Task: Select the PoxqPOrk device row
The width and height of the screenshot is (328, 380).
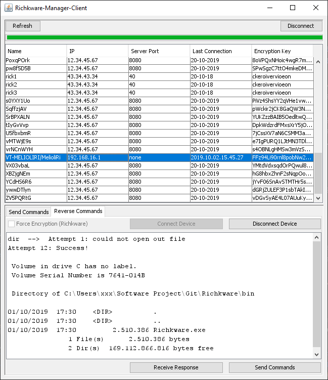Action: tap(160, 60)
